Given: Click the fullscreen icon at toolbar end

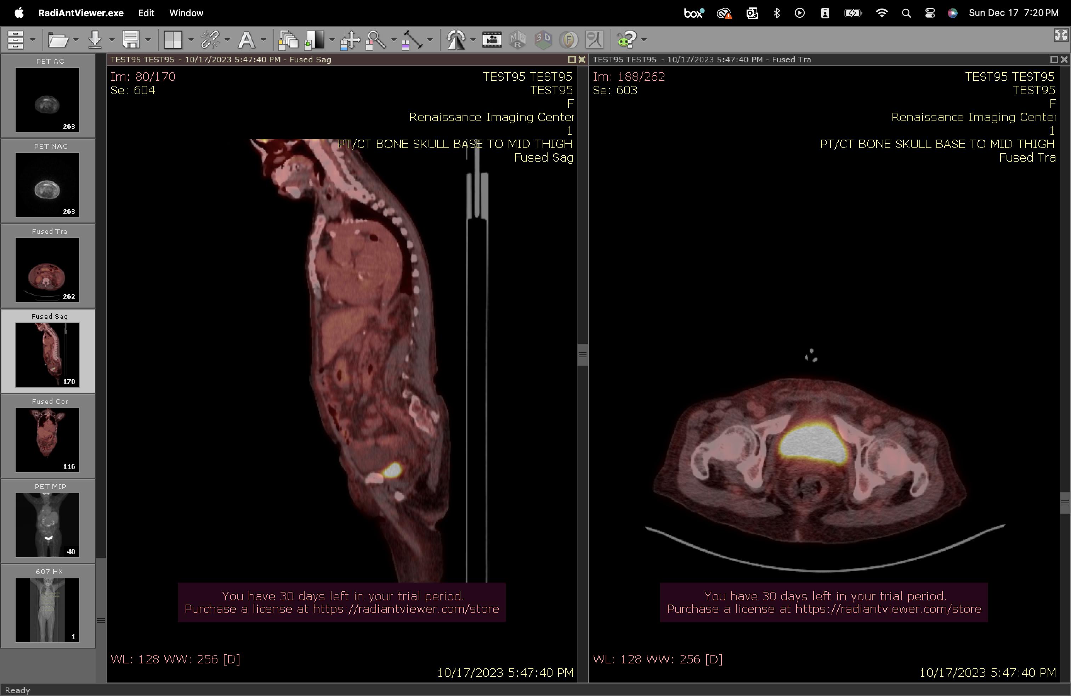Looking at the screenshot, I should pyautogui.click(x=1061, y=35).
